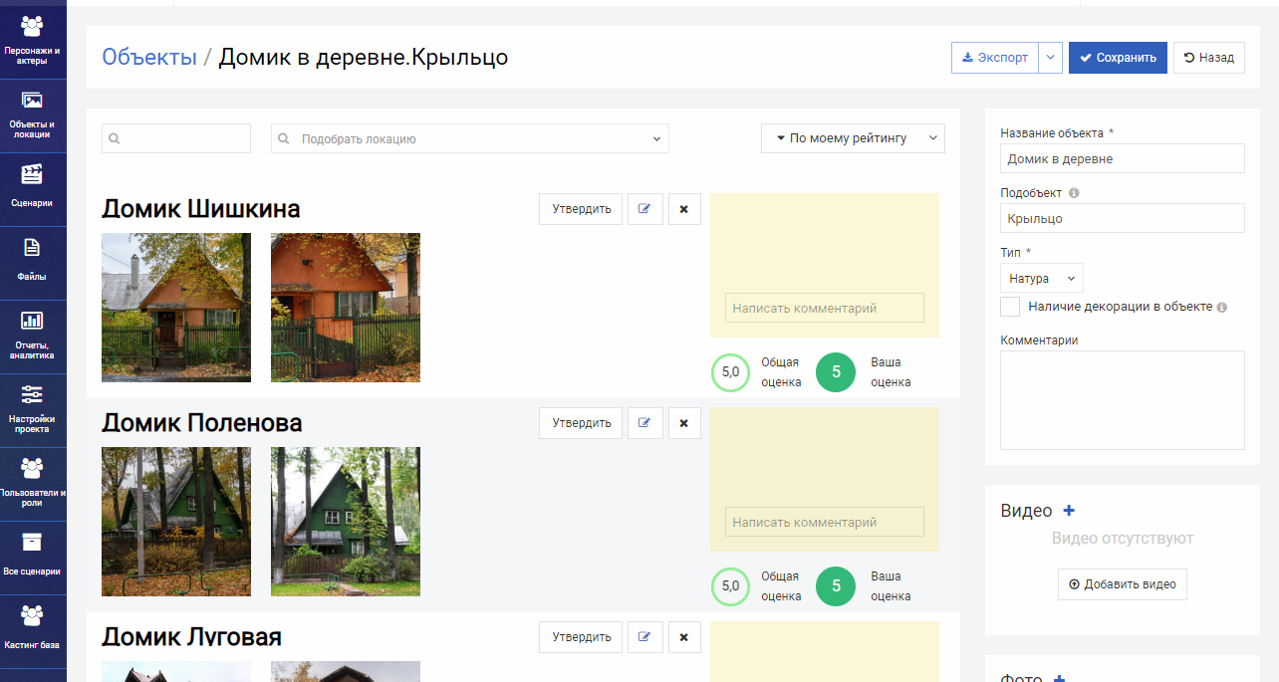This screenshot has width=1279, height=682.
Task: Click the location search field
Action: [x=176, y=138]
